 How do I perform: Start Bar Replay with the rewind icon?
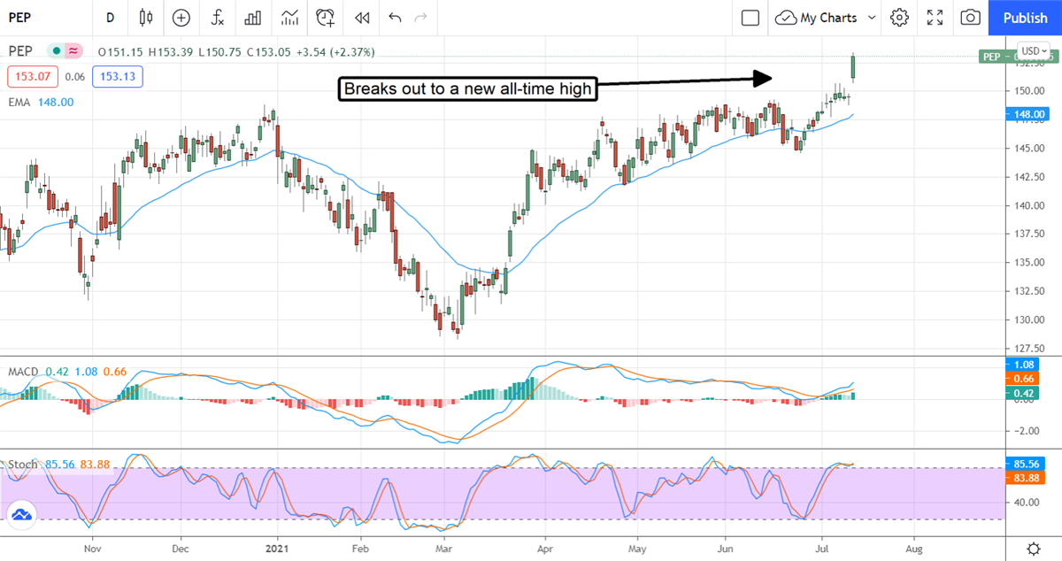361,18
